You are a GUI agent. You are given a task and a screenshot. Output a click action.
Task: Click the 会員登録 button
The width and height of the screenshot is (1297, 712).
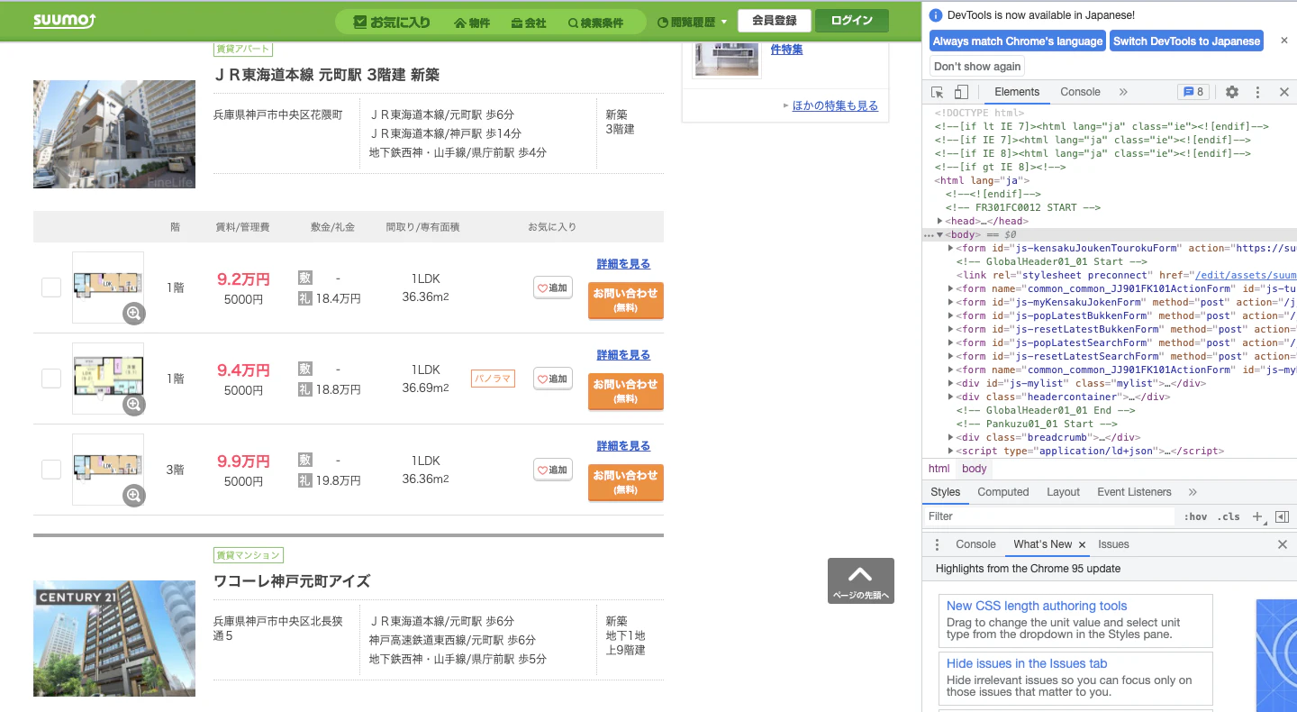coord(775,21)
